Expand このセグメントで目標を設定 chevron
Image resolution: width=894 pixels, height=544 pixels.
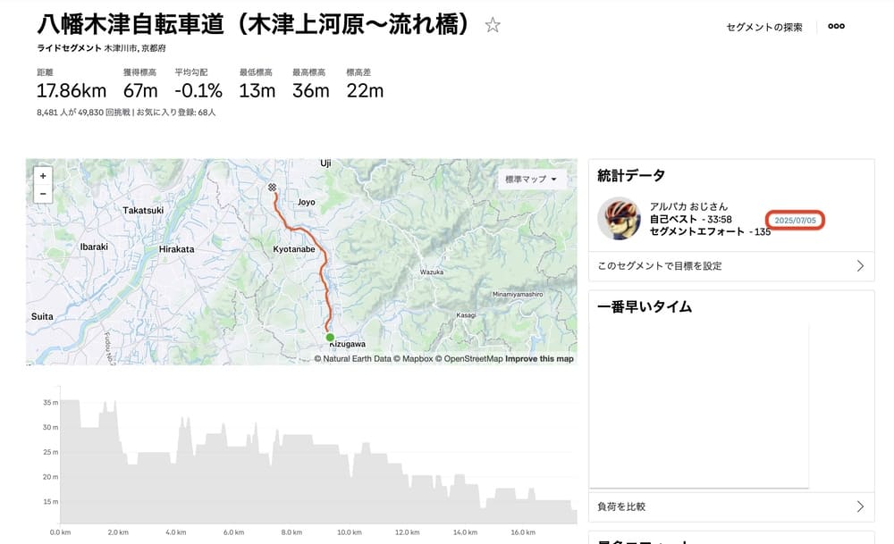pyautogui.click(x=860, y=266)
